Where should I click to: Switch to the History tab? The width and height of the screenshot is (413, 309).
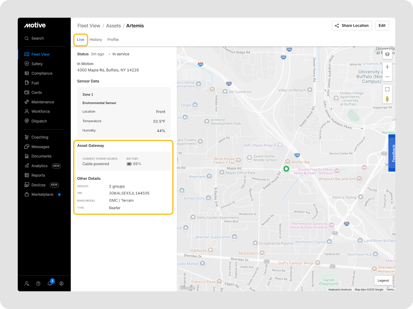pyautogui.click(x=96, y=40)
